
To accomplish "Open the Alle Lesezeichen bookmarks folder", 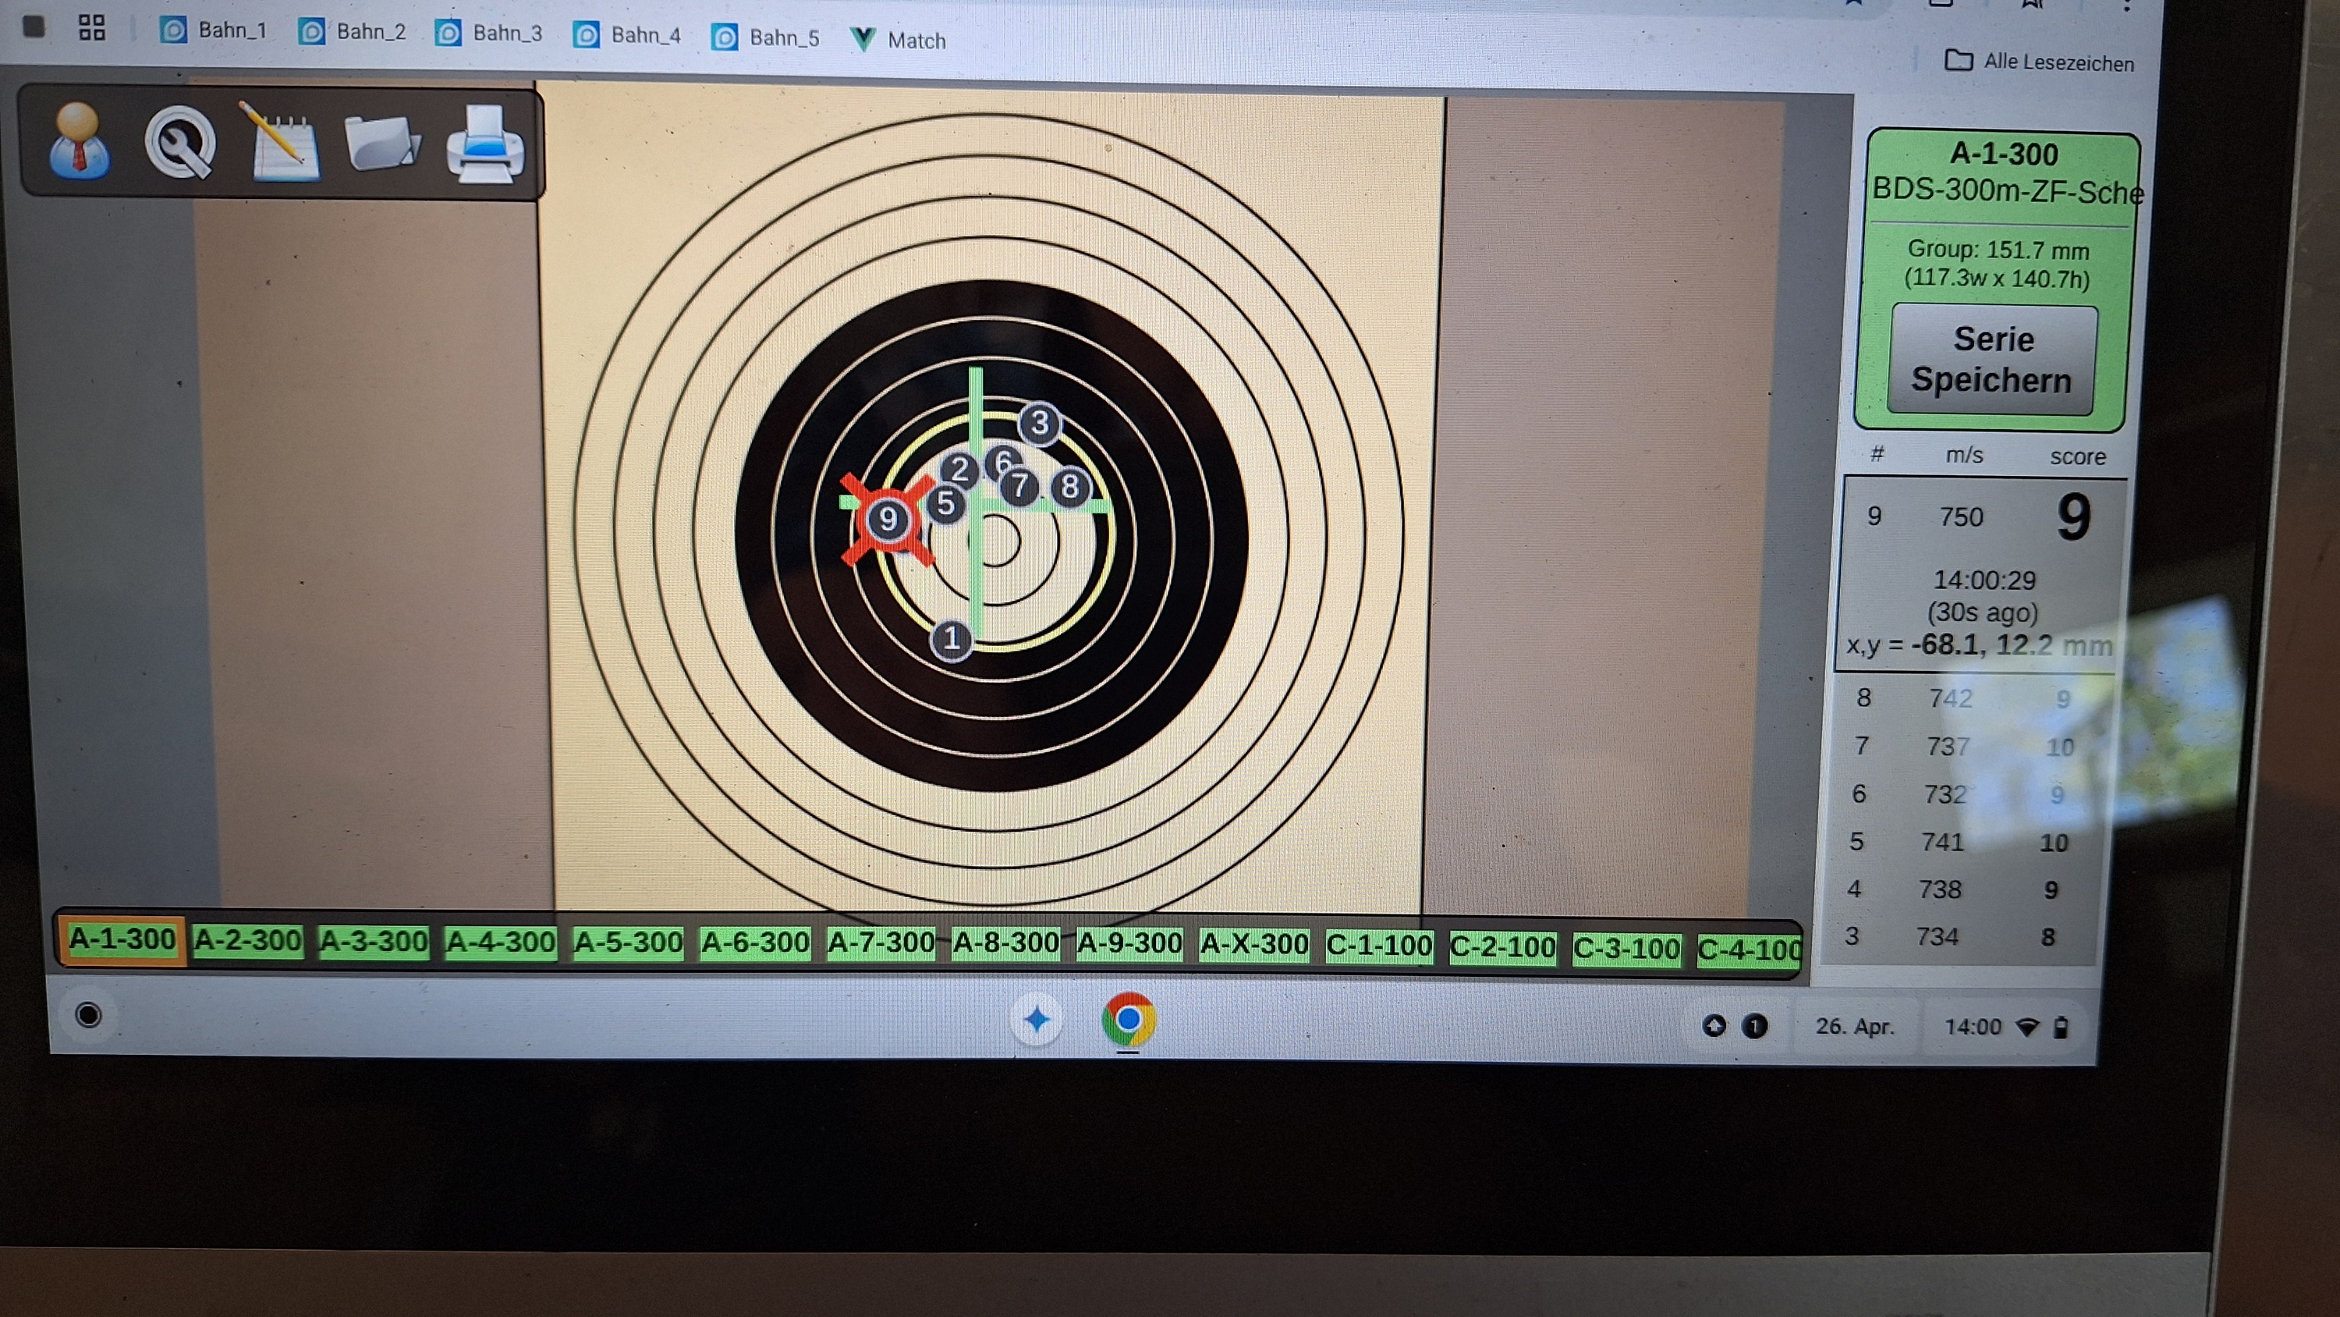I will pos(2040,62).
